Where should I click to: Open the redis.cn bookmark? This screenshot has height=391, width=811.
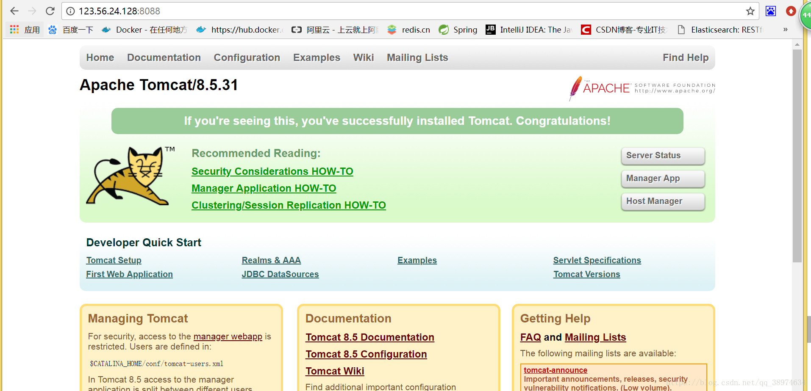(408, 30)
